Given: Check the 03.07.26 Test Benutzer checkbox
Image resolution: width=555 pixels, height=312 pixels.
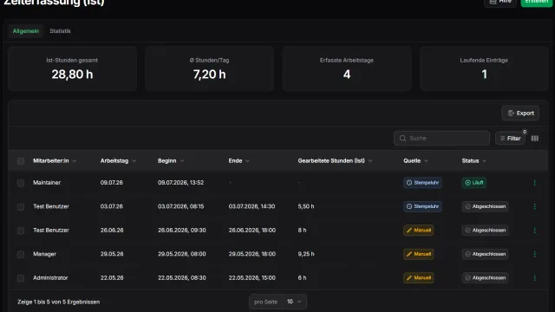Looking at the screenshot, I should pyautogui.click(x=21, y=206).
